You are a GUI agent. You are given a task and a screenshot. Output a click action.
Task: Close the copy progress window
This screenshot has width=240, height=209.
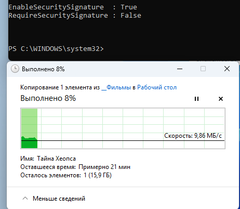click(x=227, y=69)
